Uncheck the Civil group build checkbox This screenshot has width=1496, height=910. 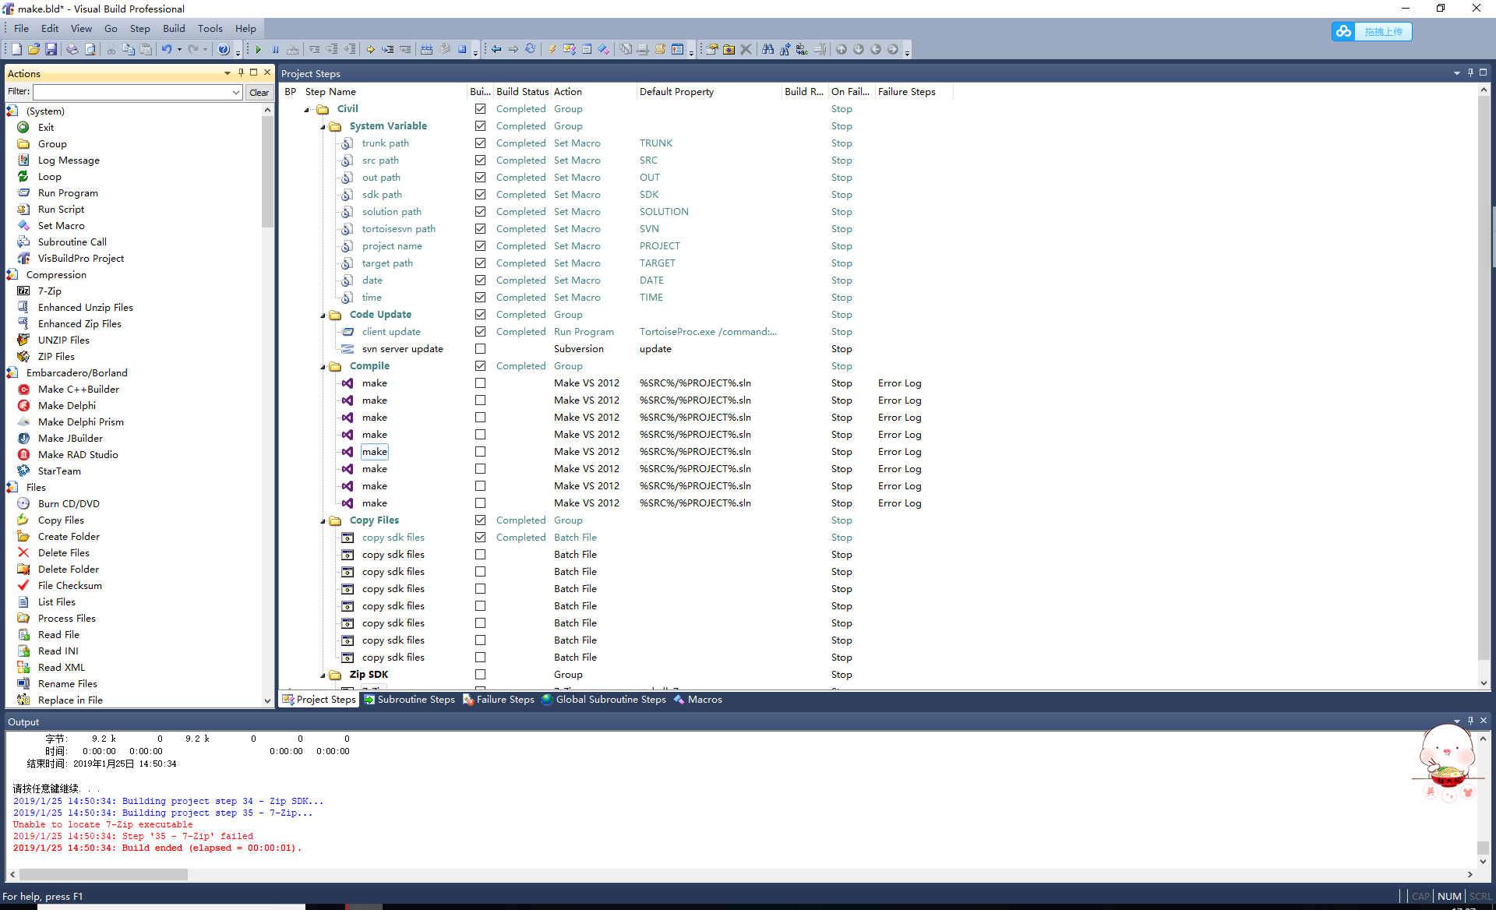[x=480, y=109]
